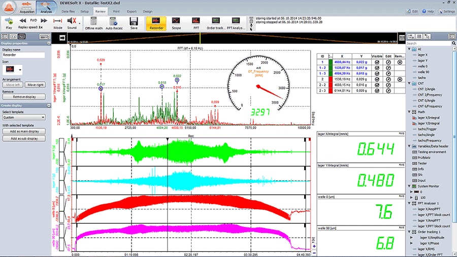Toggle Visible for marker ID 1
The height and width of the screenshot is (257, 457).
[x=377, y=62]
